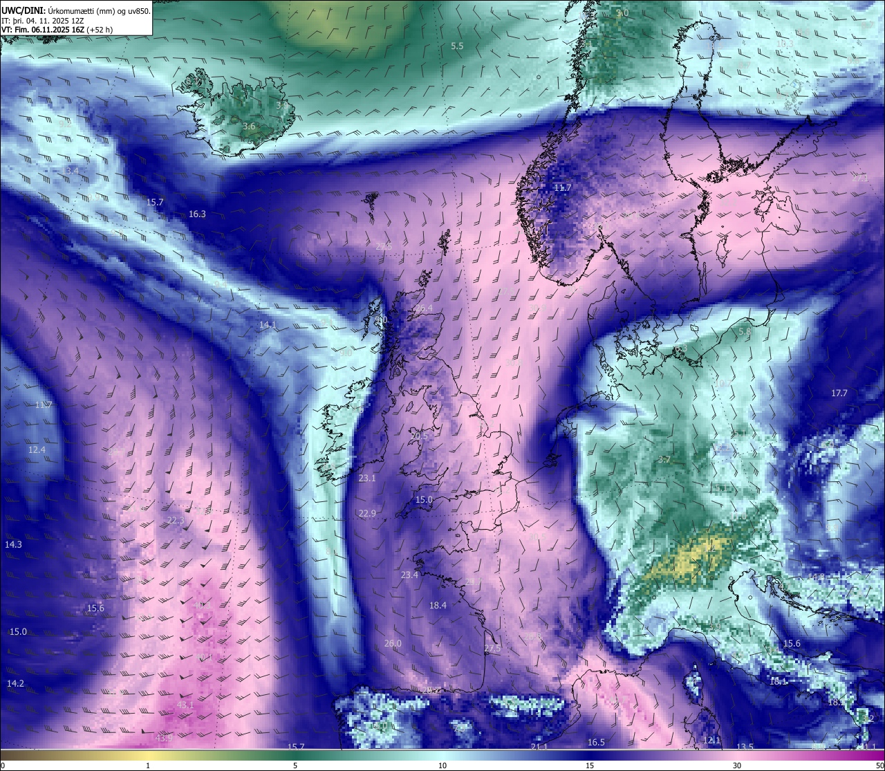Click the 3.7 value over Germany
Screen dimensions: 885x771
point(664,459)
